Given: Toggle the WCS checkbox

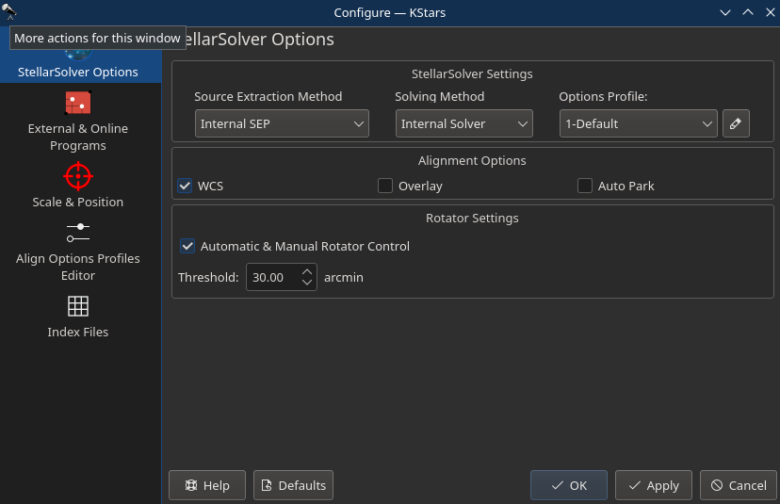Looking at the screenshot, I should 185,186.
